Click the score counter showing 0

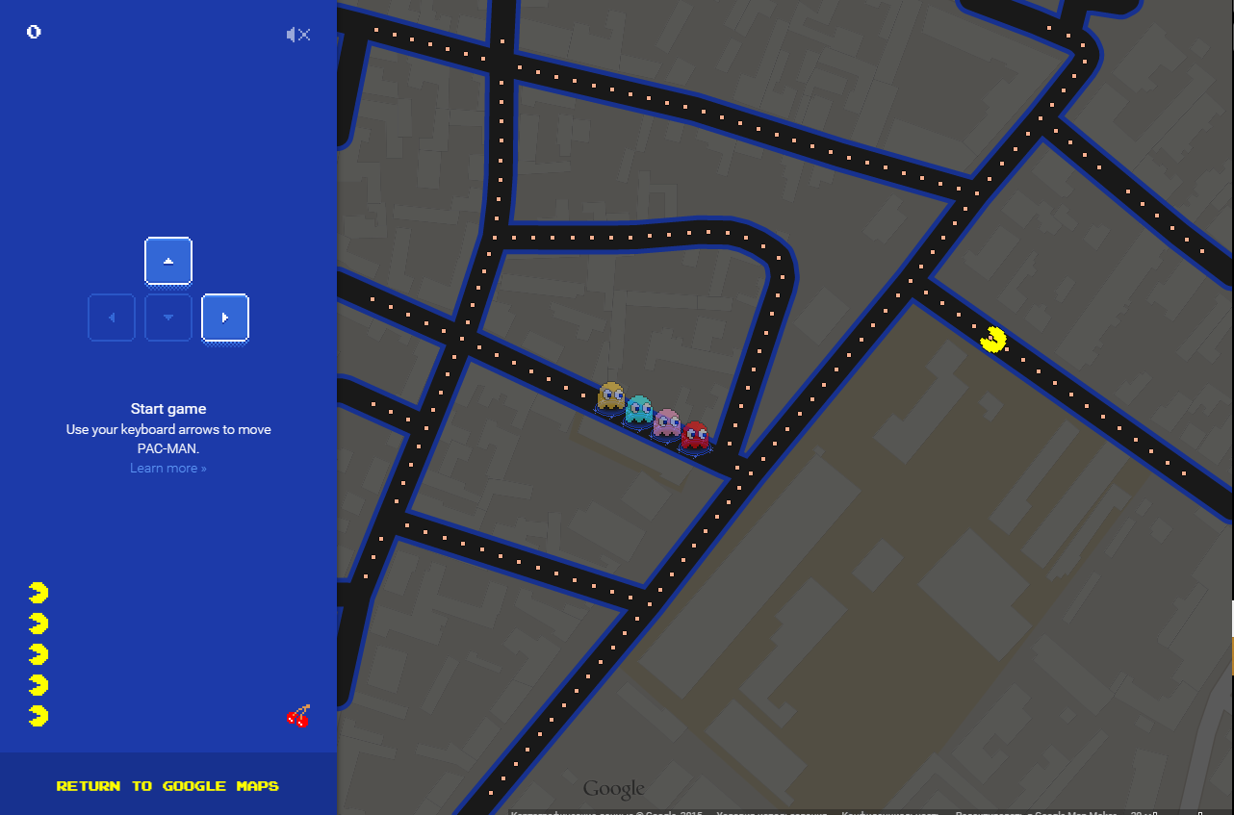[34, 32]
